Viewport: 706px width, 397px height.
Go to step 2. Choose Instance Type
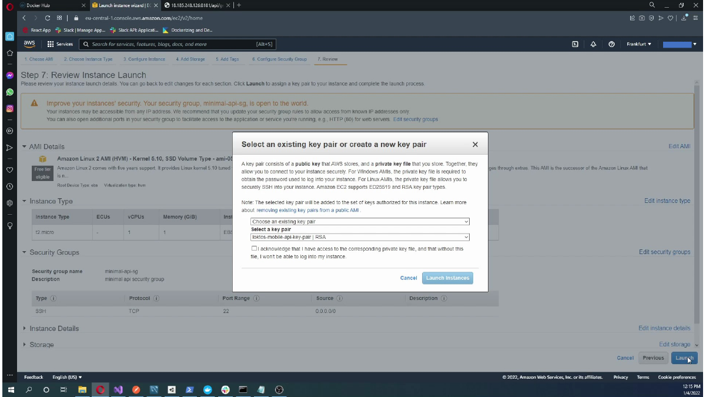point(88,59)
